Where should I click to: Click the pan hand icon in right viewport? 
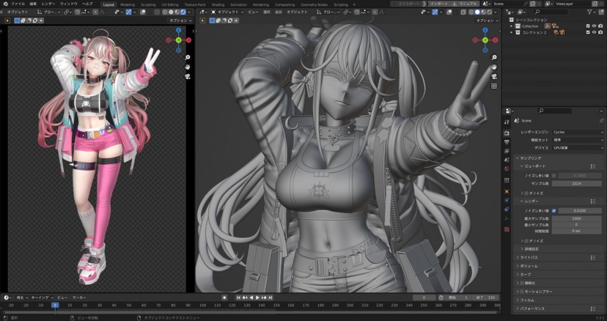click(494, 67)
